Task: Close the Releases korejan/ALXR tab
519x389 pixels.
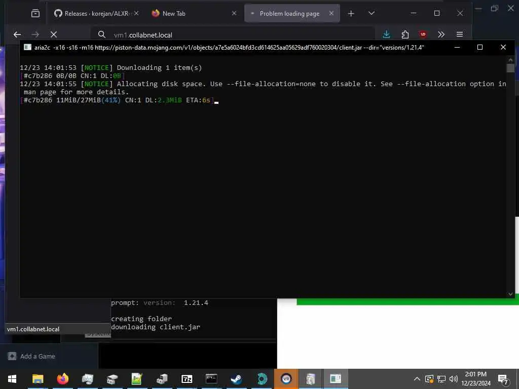Action: coord(136,13)
